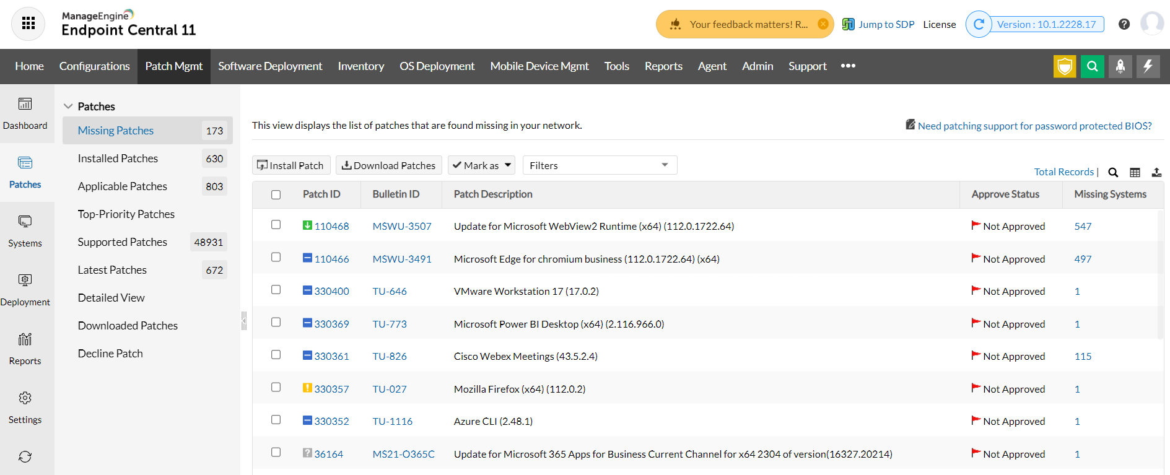Open Supported Patches in the tree
The width and height of the screenshot is (1170, 475).
[x=147, y=242]
